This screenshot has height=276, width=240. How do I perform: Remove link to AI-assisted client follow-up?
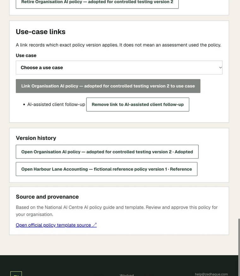click(138, 105)
